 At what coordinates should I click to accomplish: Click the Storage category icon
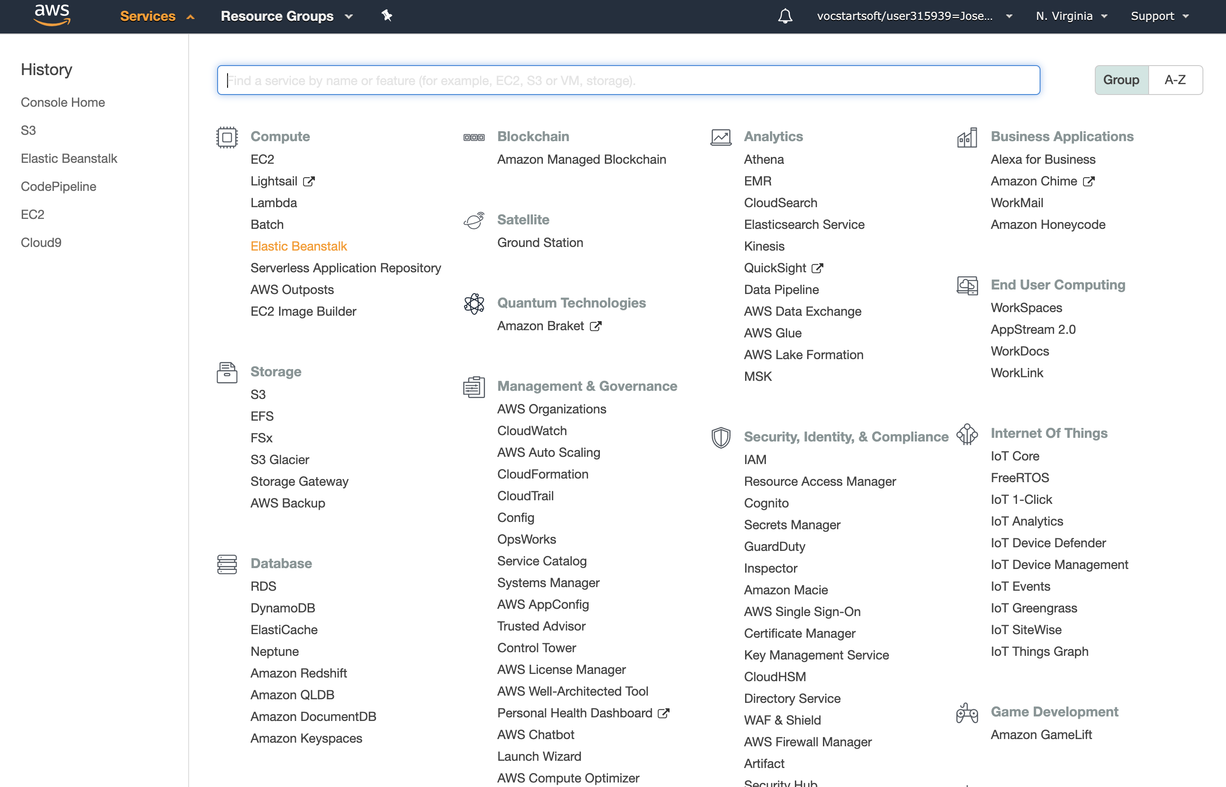(x=227, y=372)
